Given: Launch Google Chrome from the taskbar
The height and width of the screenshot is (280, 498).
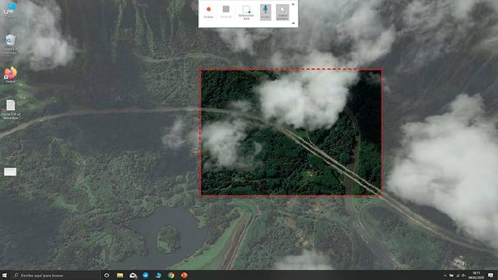Looking at the screenshot, I should [171, 275].
